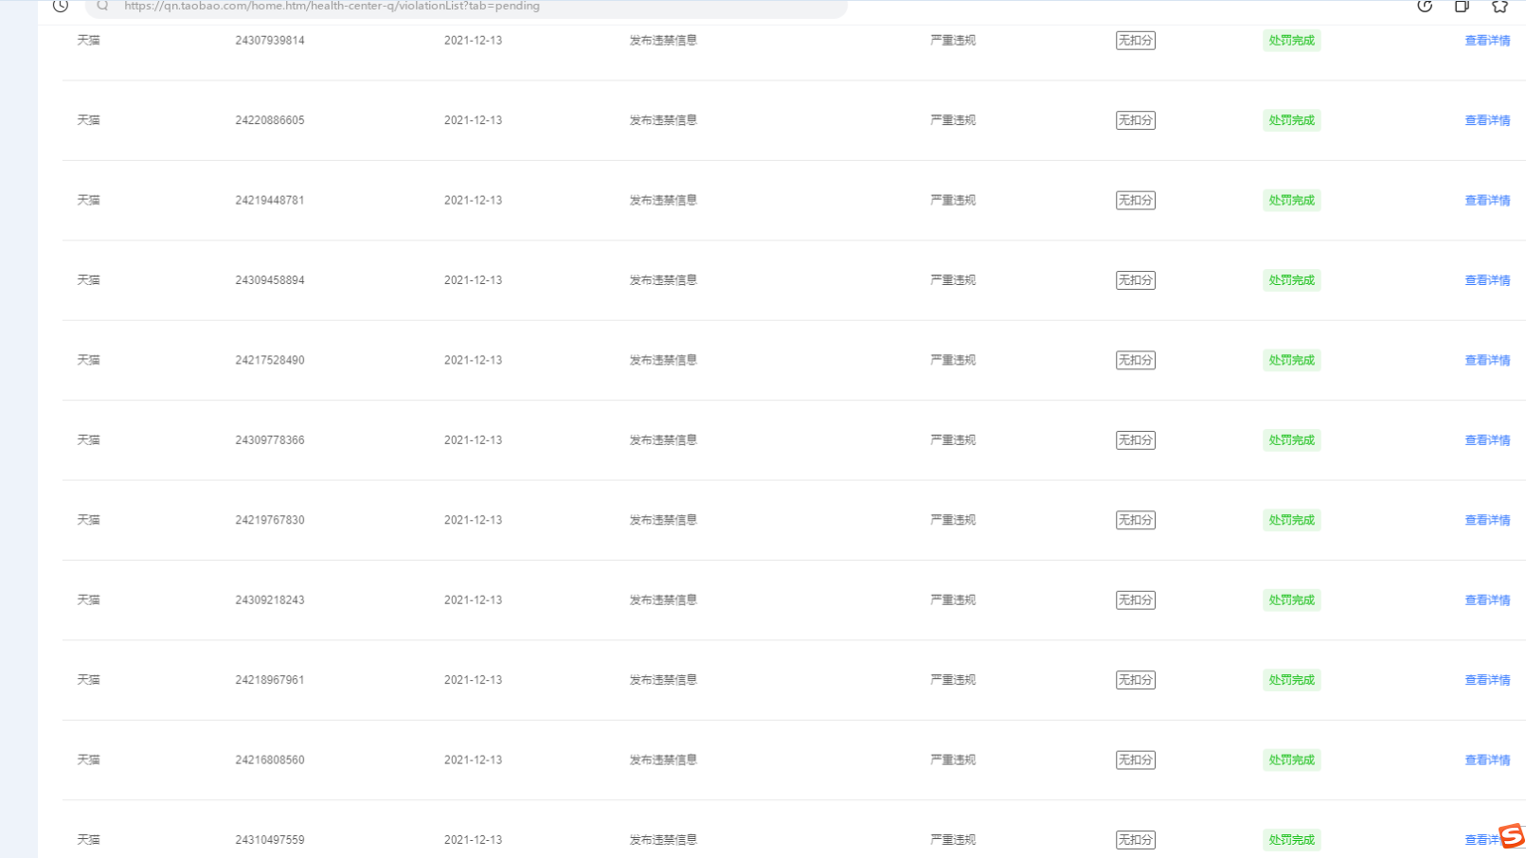Focus the qn.taobao.com address field
The width and height of the screenshot is (1526, 858).
466,7
